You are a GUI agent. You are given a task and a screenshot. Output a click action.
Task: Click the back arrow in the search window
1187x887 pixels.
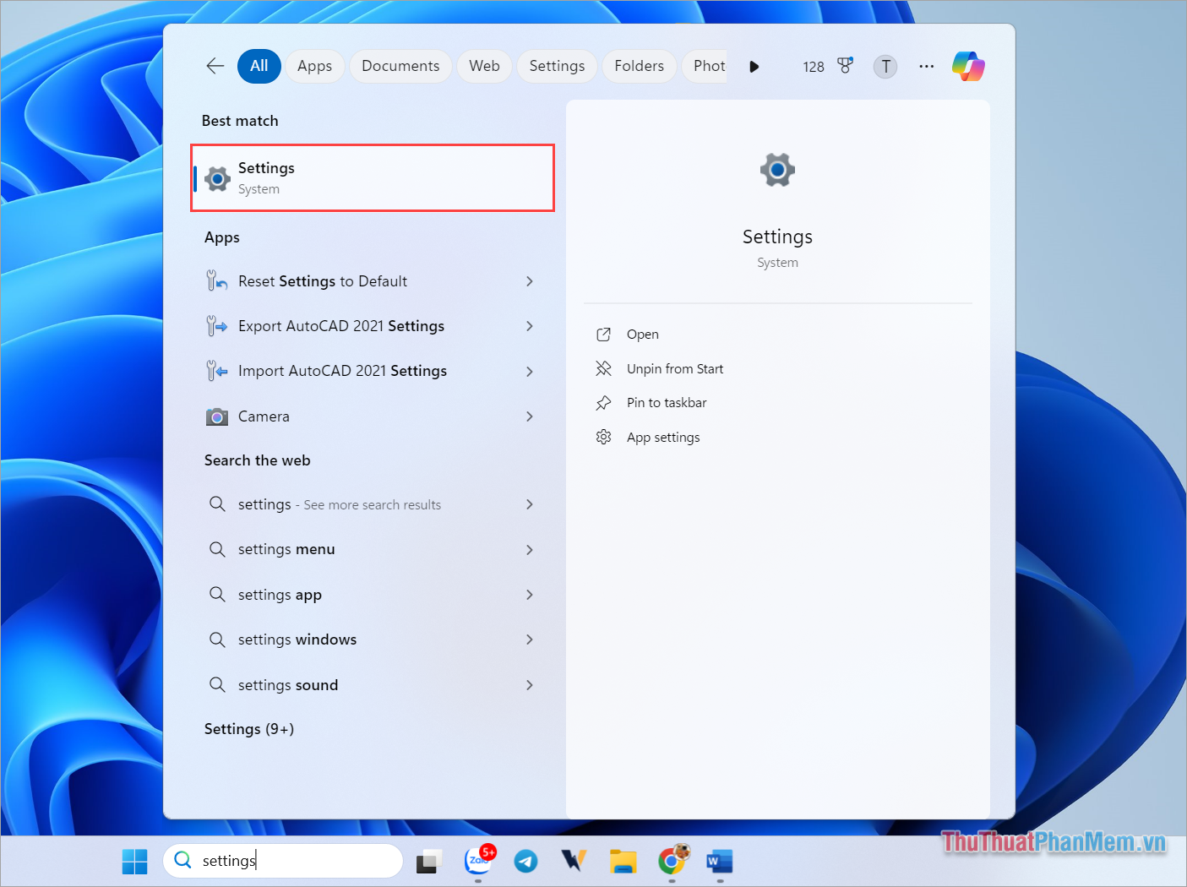215,65
